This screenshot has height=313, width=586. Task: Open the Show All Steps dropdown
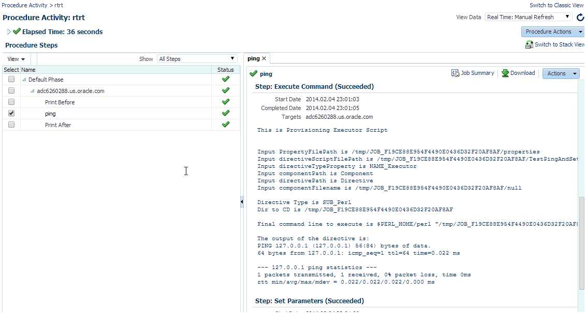tap(197, 58)
